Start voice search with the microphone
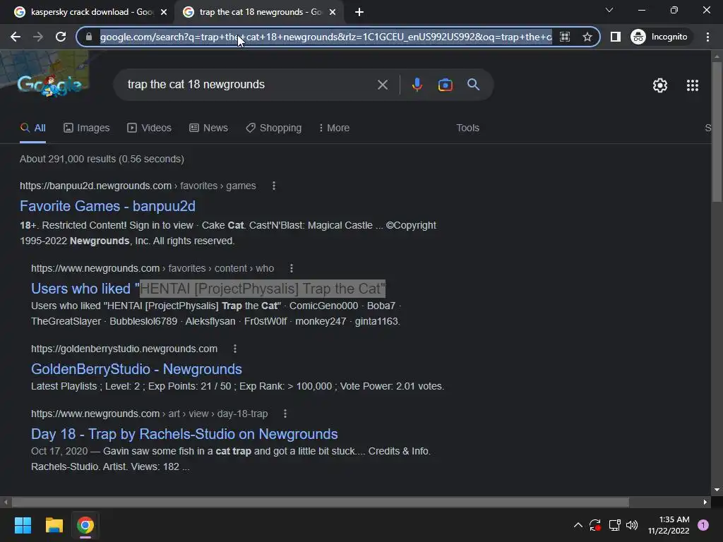The image size is (723, 542). [417, 85]
